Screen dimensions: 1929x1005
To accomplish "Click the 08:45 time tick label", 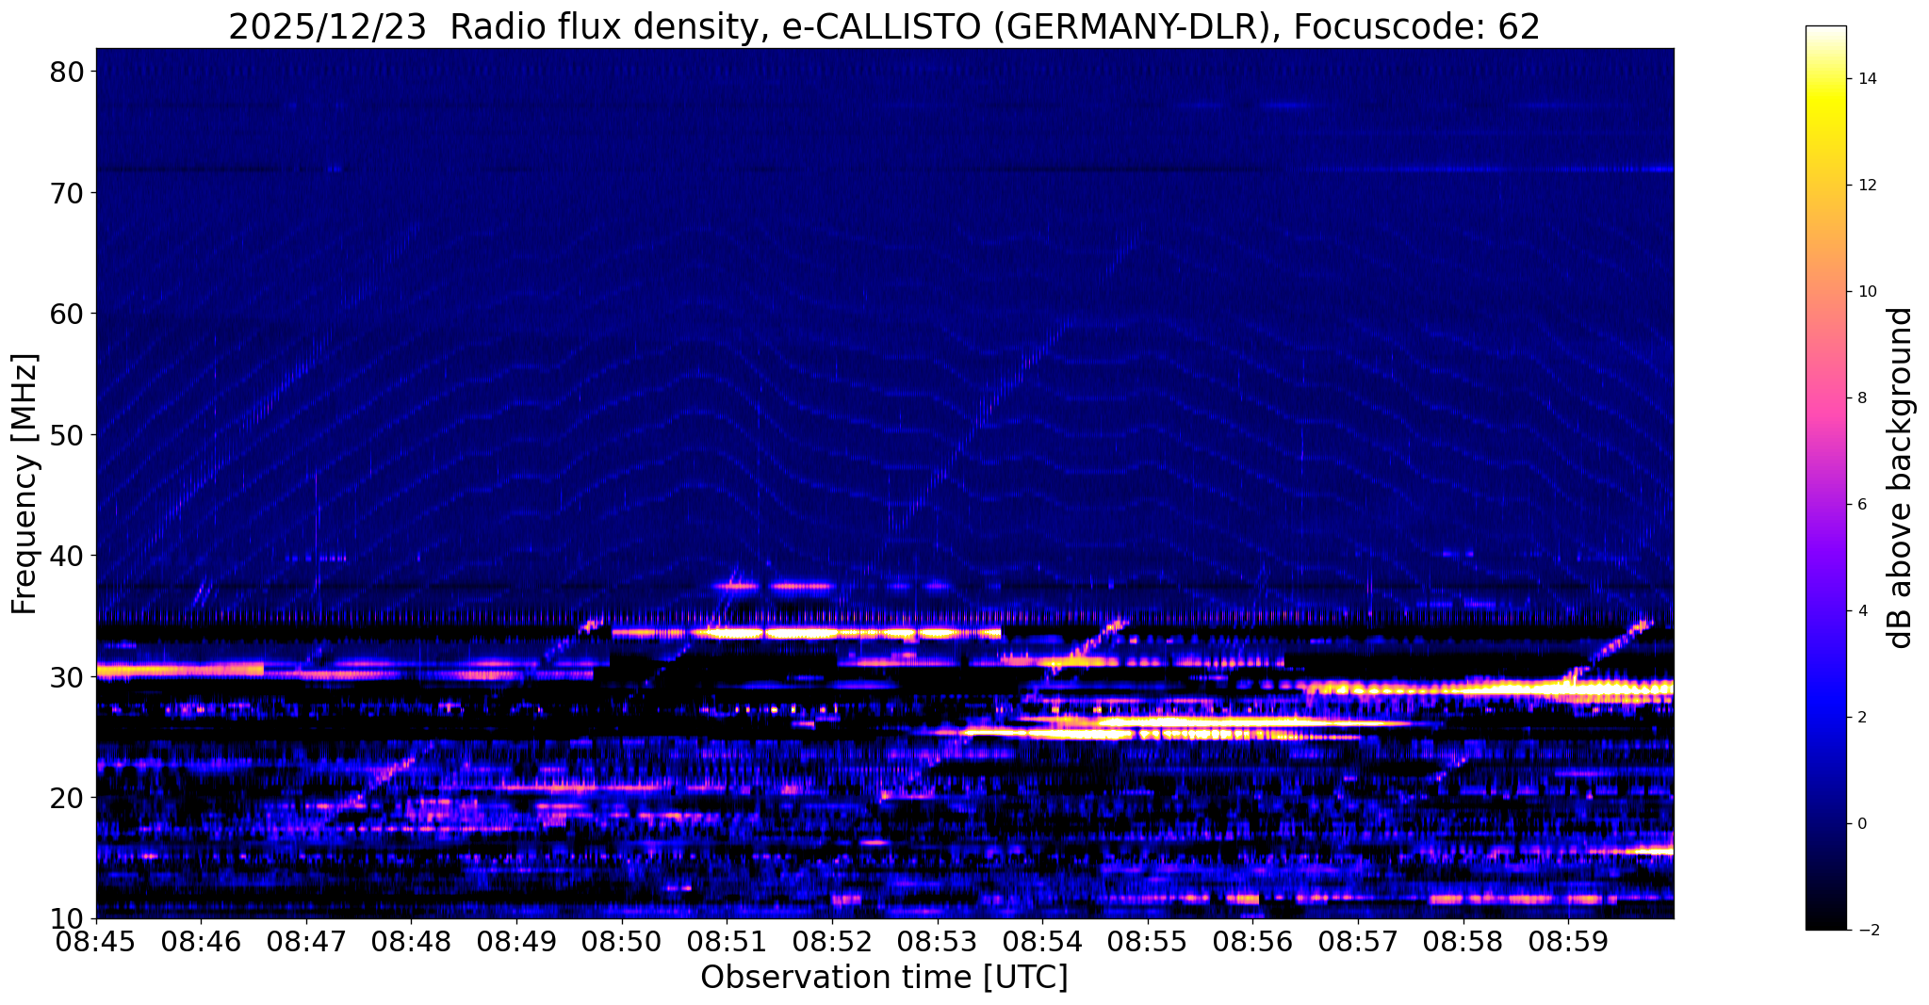I will (x=96, y=941).
